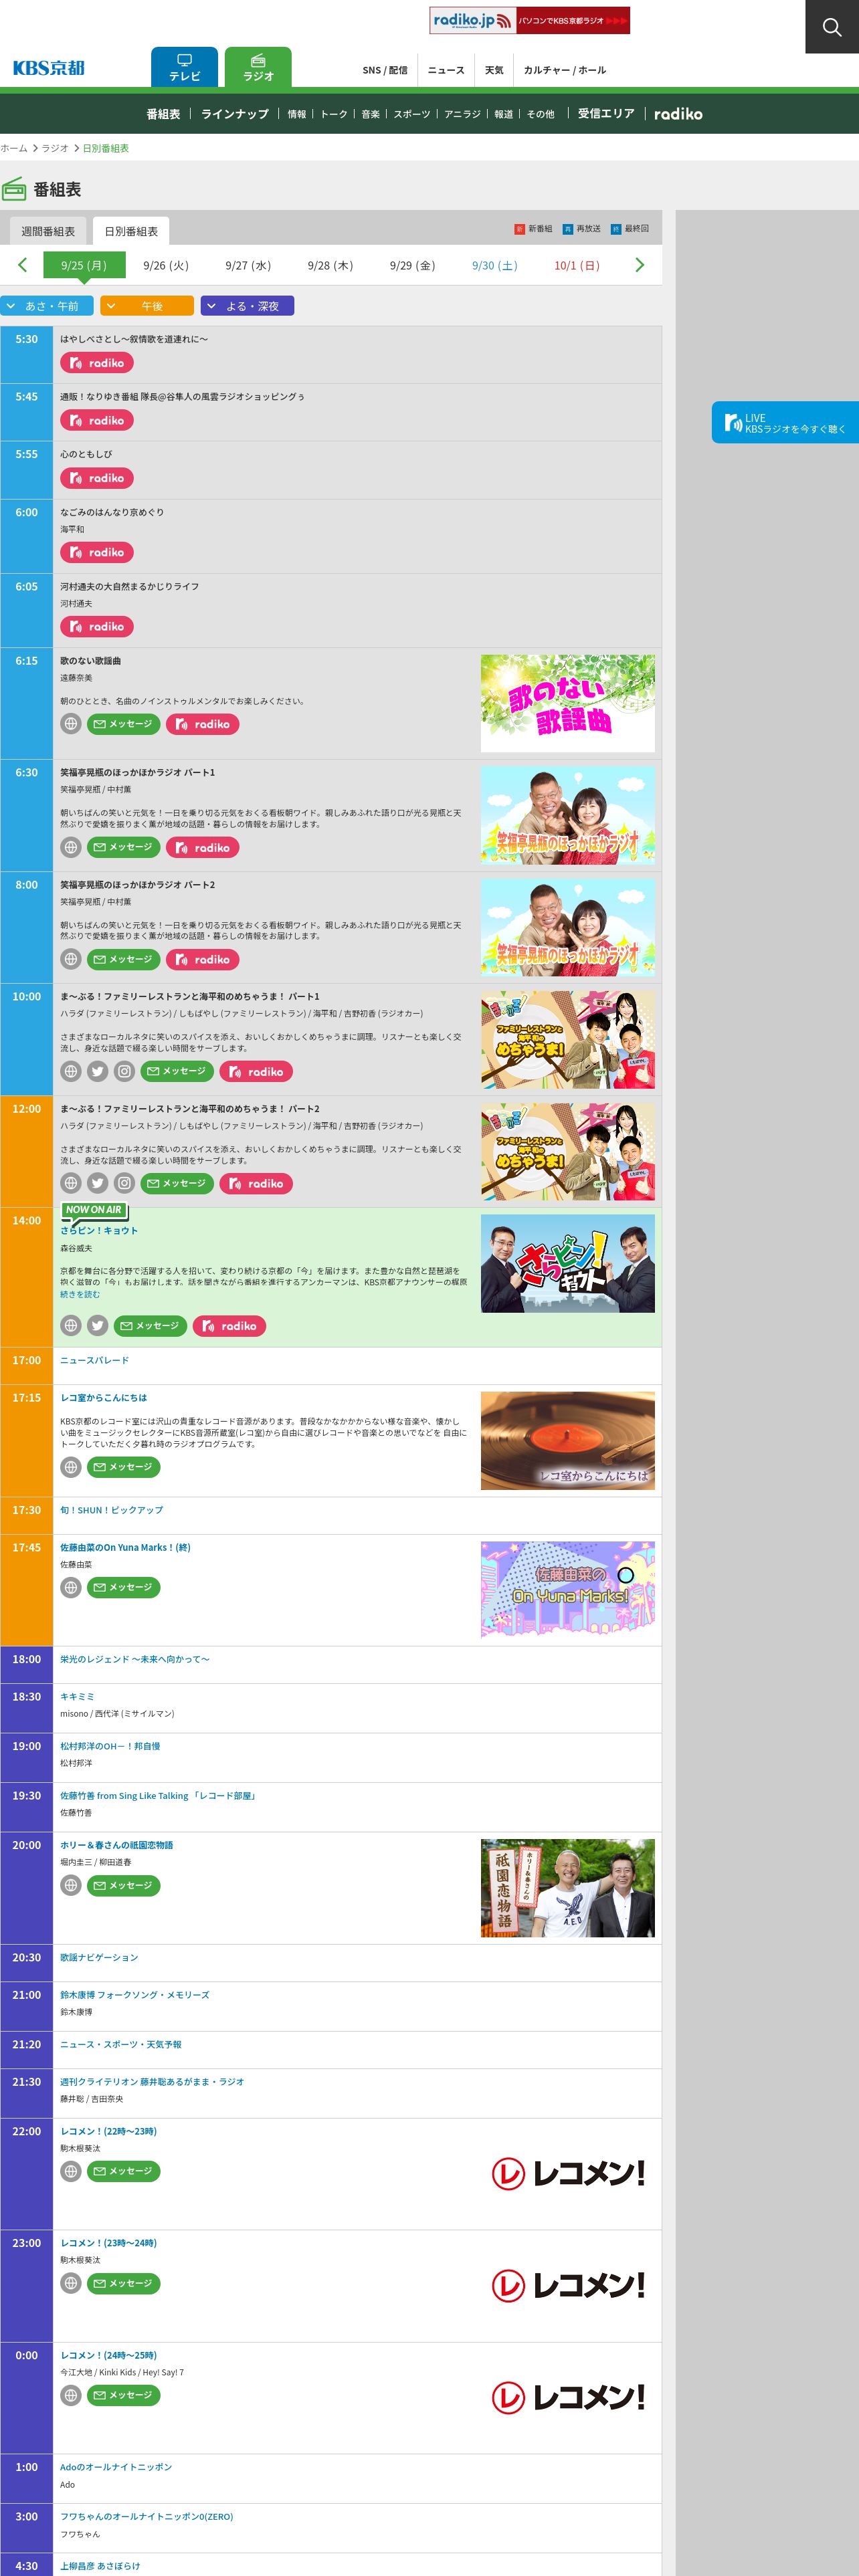Select the 日別番組表 tab
Screen dimensions: 859x2576
pos(131,231)
